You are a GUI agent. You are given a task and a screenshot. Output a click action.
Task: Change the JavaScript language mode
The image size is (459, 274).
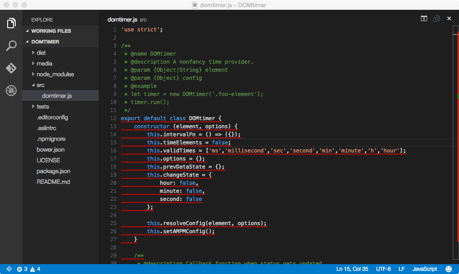(x=425, y=269)
